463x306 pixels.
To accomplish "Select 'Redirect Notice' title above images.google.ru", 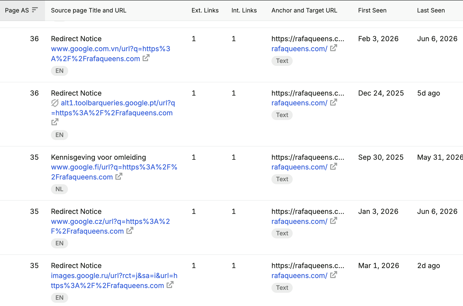I will coord(76,266).
